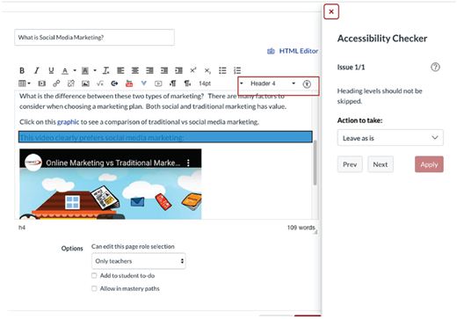Launch the accessibility checker icon
Screen dimensions: 457x319
[307, 84]
